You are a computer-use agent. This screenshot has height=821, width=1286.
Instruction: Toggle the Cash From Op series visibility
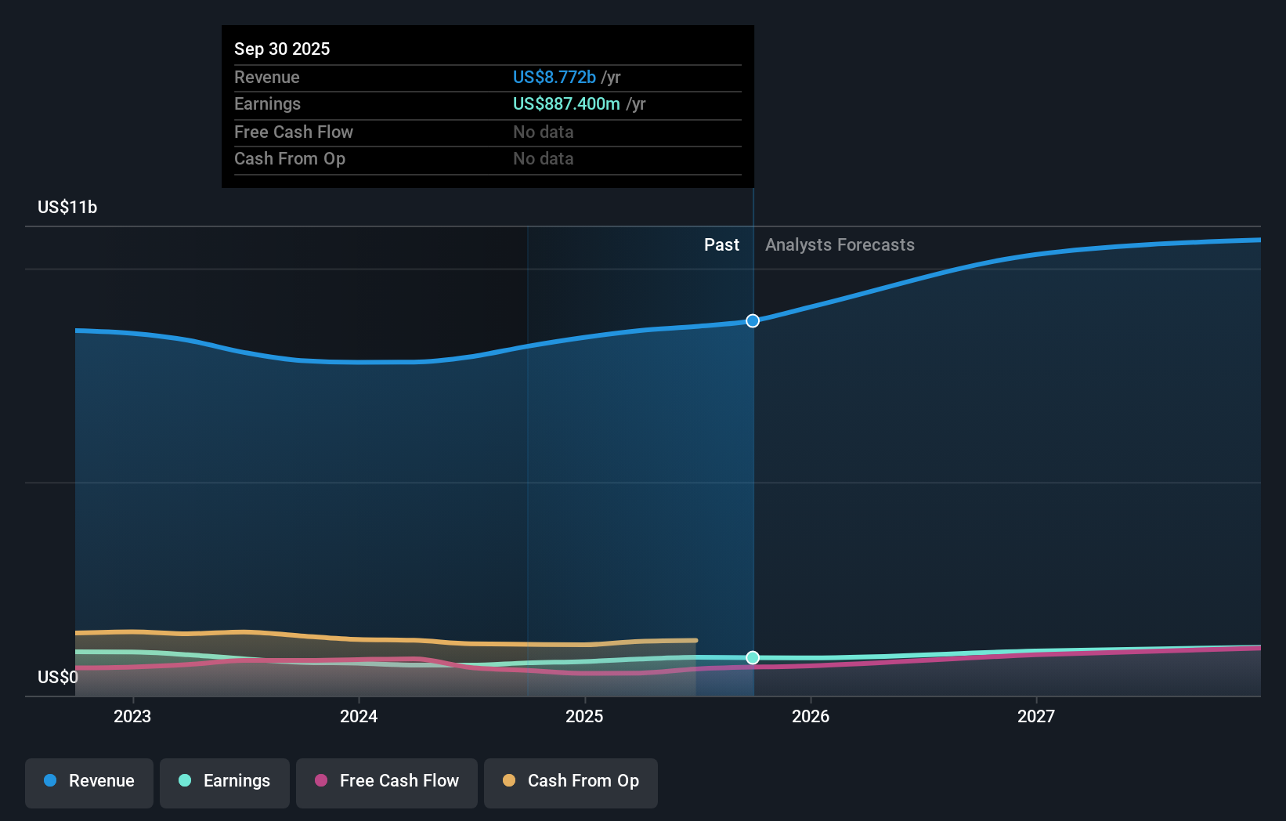pyautogui.click(x=570, y=781)
